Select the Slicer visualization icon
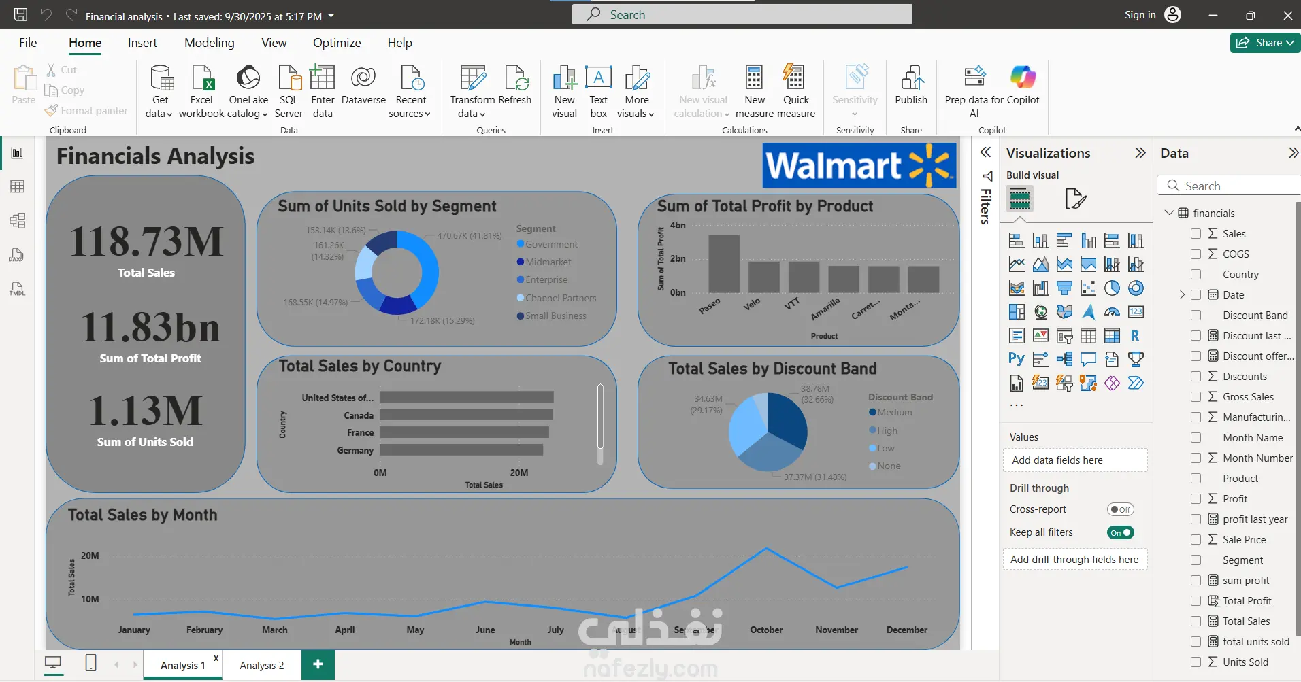 [1064, 336]
